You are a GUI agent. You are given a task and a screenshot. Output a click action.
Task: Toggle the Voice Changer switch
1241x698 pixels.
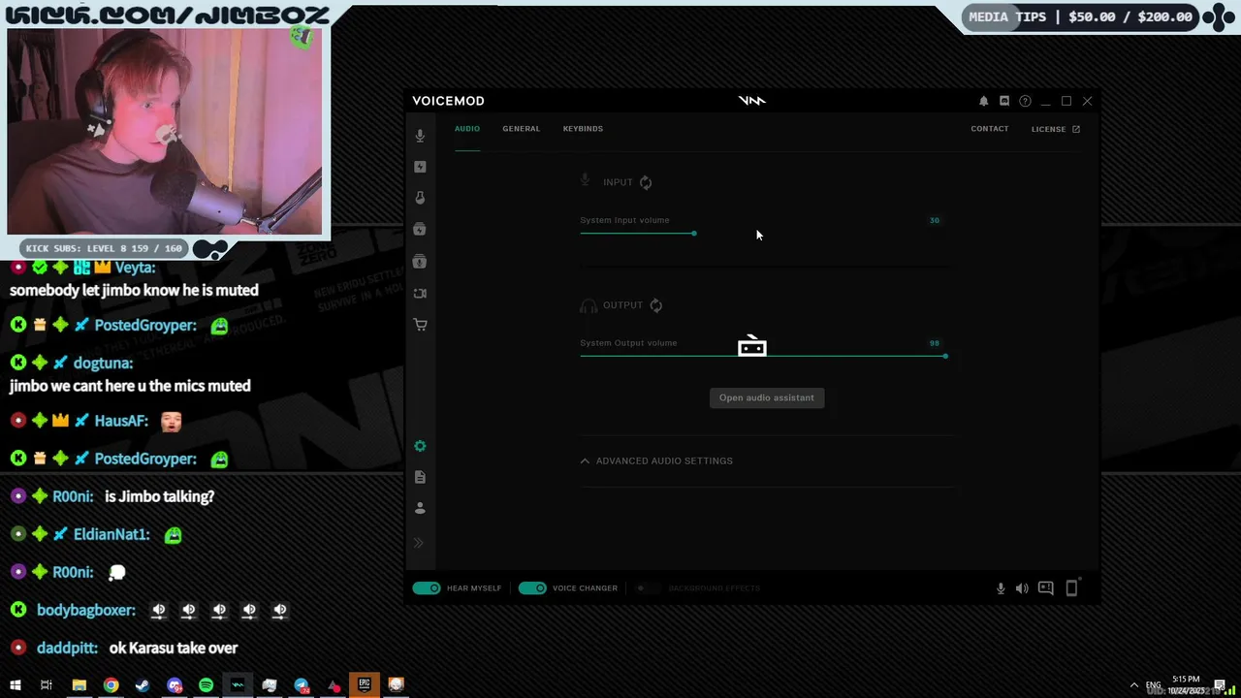532,588
